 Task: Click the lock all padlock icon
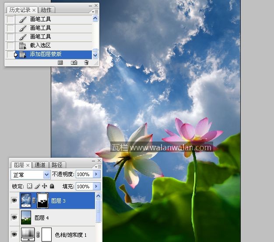[52, 186]
